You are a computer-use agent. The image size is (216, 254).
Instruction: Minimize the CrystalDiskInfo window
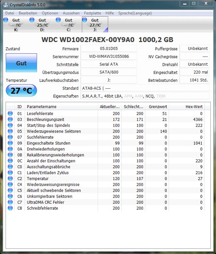pyautogui.click(x=185, y=3)
